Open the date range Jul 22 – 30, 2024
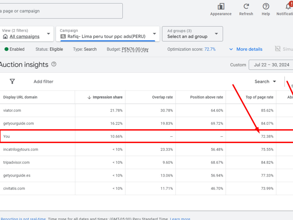The width and height of the screenshot is (293, 220). [x=271, y=65]
